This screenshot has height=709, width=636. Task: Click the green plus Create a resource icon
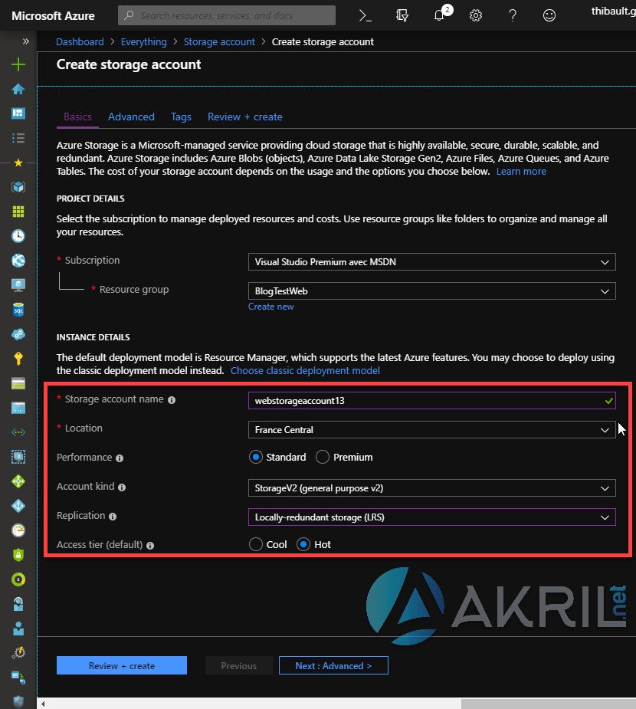point(18,64)
